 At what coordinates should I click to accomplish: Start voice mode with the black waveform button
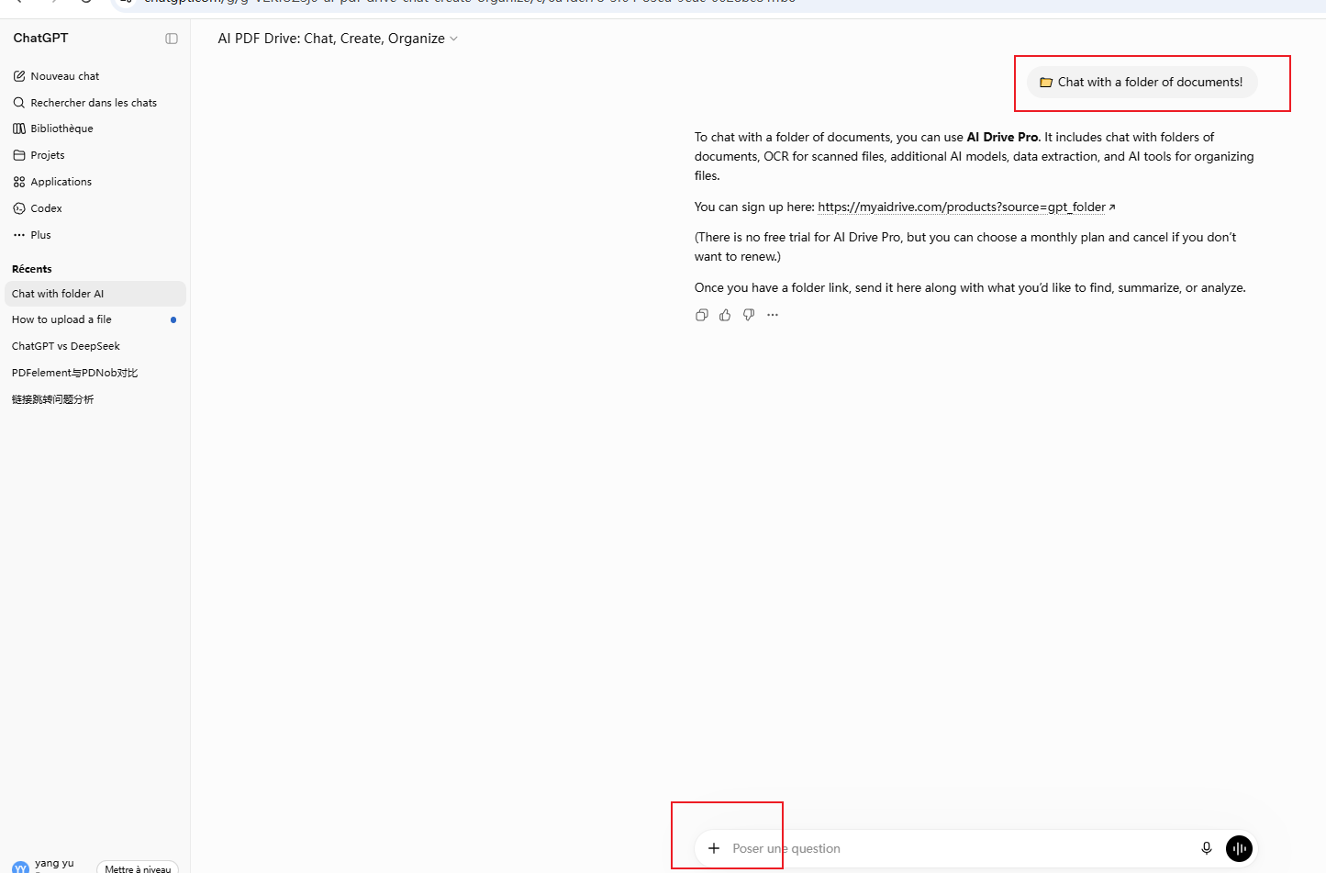pyautogui.click(x=1239, y=848)
